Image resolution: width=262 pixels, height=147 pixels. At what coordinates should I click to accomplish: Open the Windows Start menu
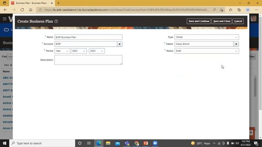(x=5, y=143)
